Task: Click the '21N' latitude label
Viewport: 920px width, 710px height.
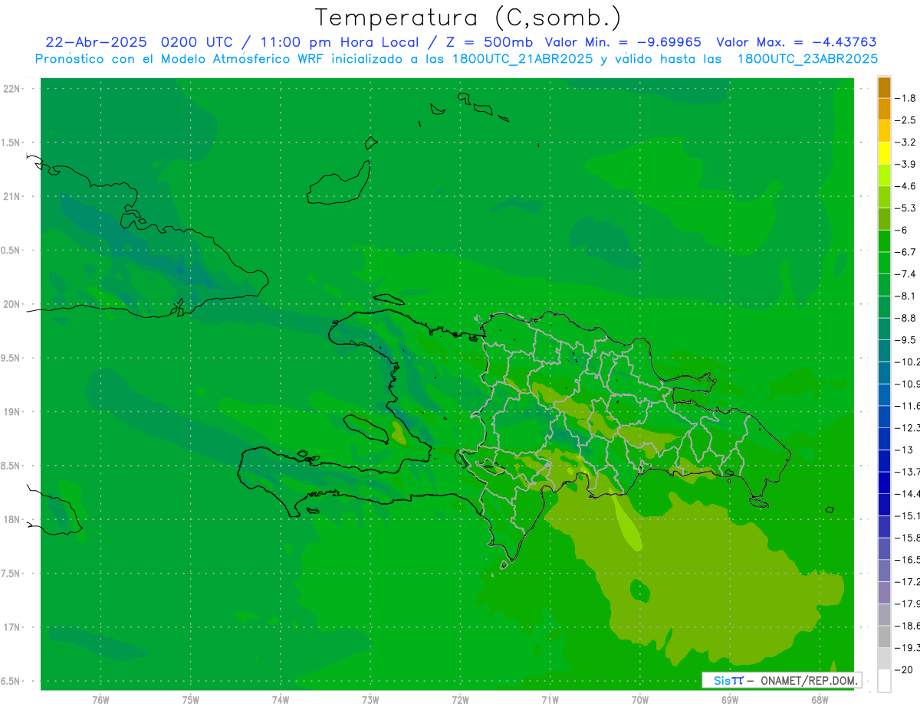Action: 13,197
